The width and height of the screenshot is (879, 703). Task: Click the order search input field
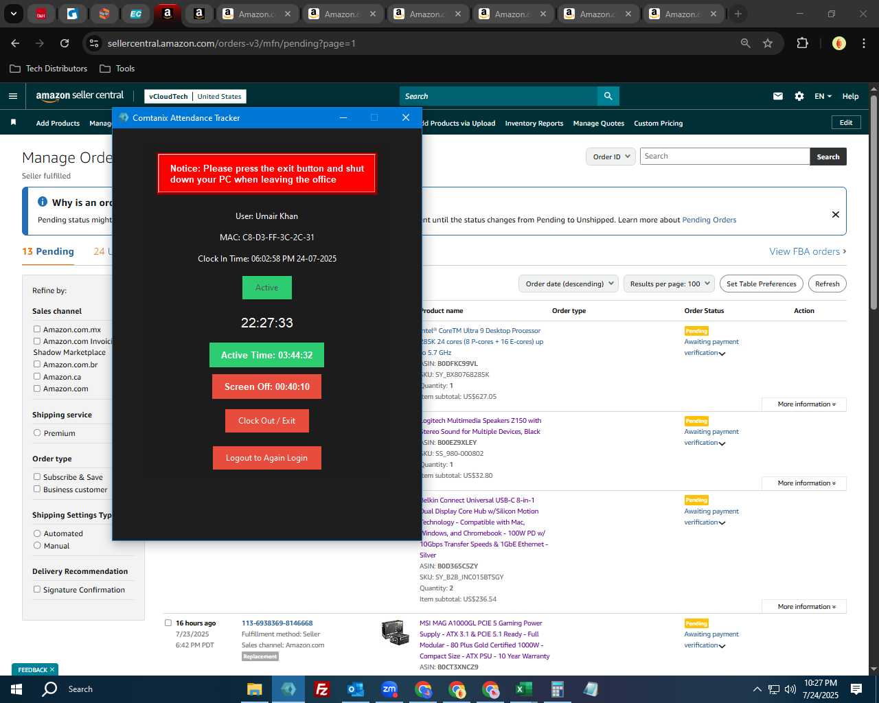coord(724,157)
